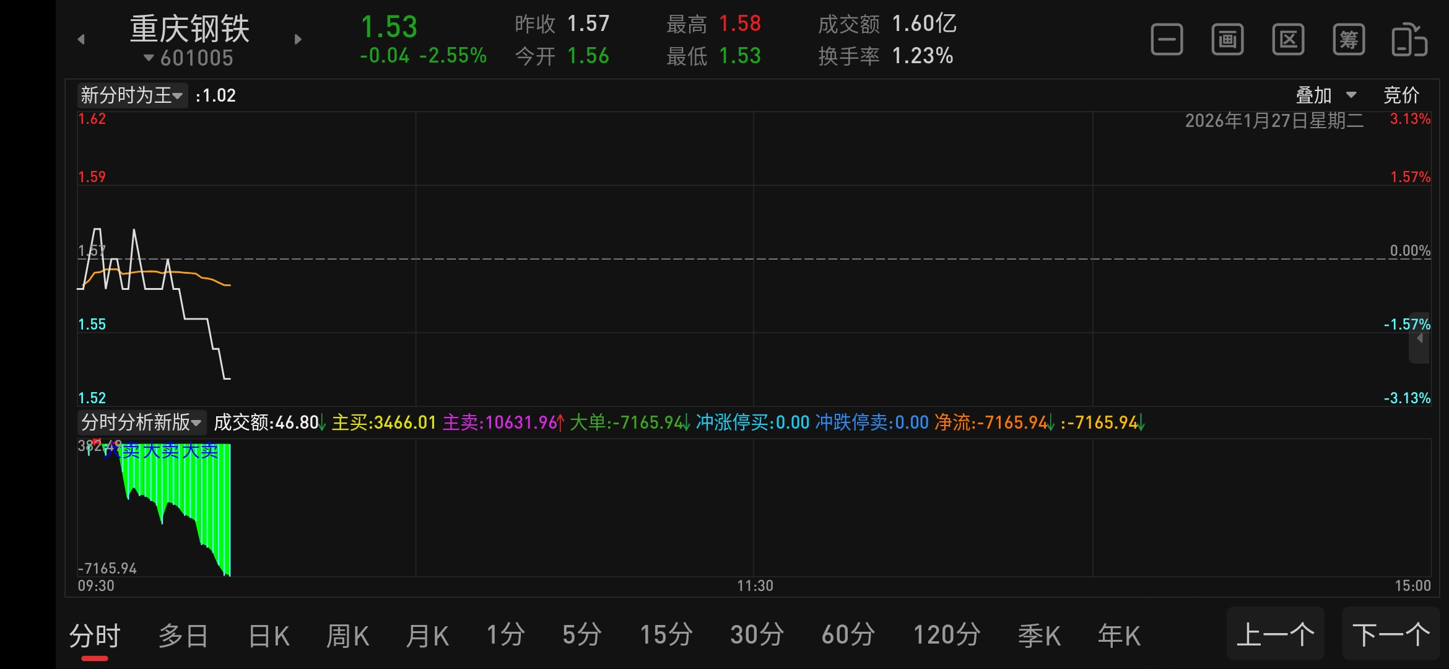Click the 下一个 button

pyautogui.click(x=1391, y=634)
